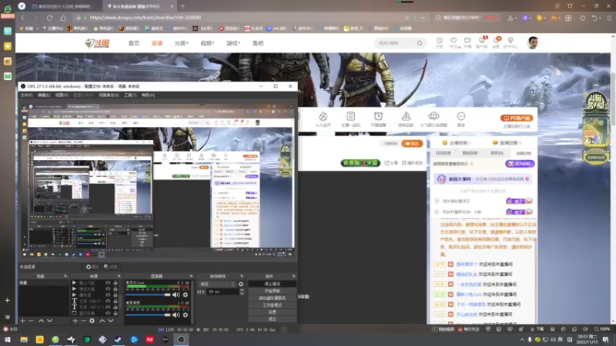Click 工作室模式 button in OBS
Image resolution: width=616 pixels, height=346 pixels.
click(x=273, y=305)
